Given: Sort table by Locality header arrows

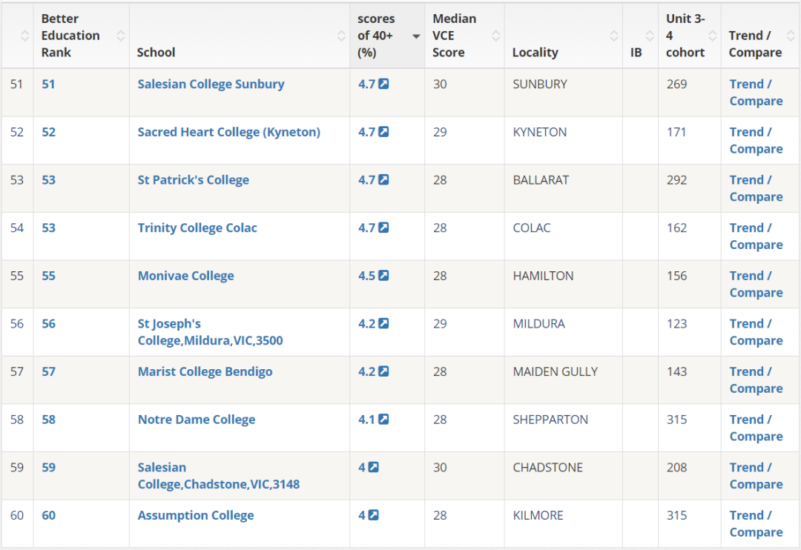Looking at the screenshot, I should [614, 36].
